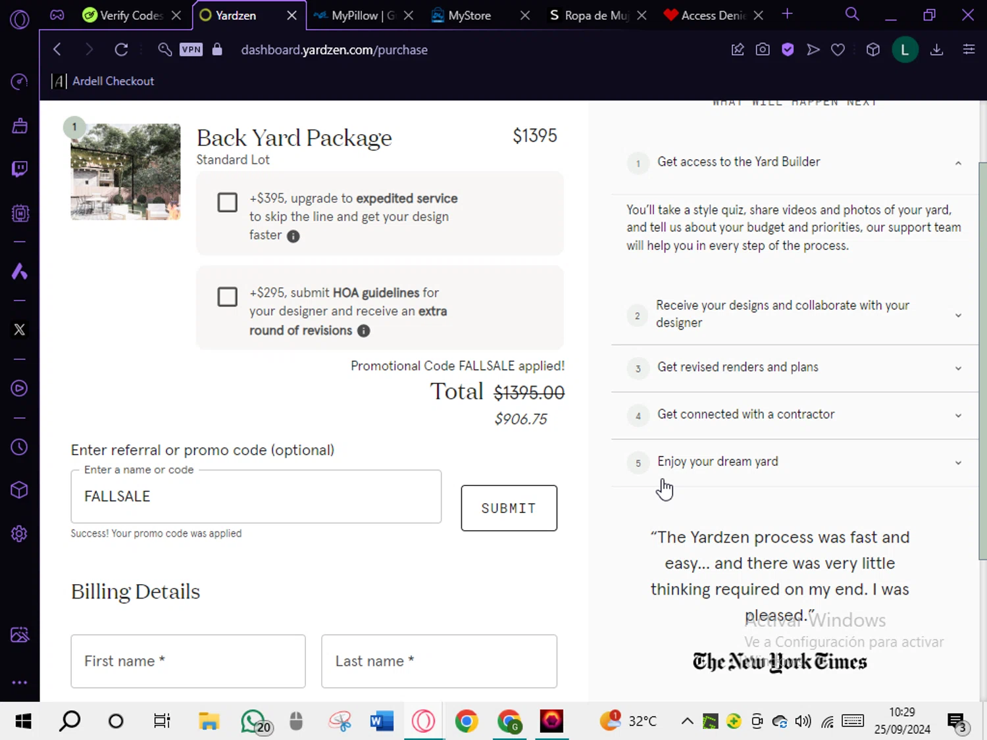Go back to previous page
Image resolution: width=987 pixels, height=740 pixels.
click(57, 49)
